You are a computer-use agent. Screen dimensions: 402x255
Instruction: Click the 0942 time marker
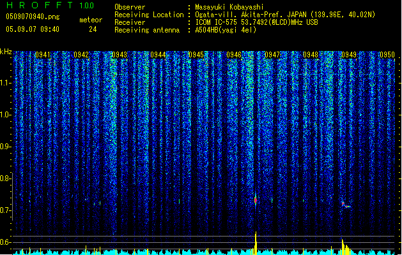81,55
